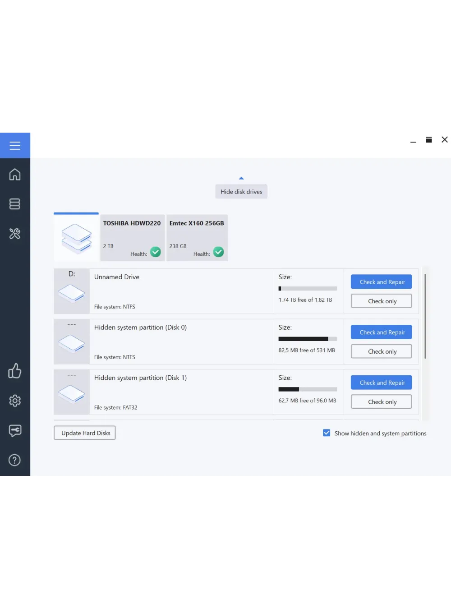This screenshot has height=609, width=451.
Task: Check and Repair the Unnamed Drive D:
Action: click(x=382, y=282)
